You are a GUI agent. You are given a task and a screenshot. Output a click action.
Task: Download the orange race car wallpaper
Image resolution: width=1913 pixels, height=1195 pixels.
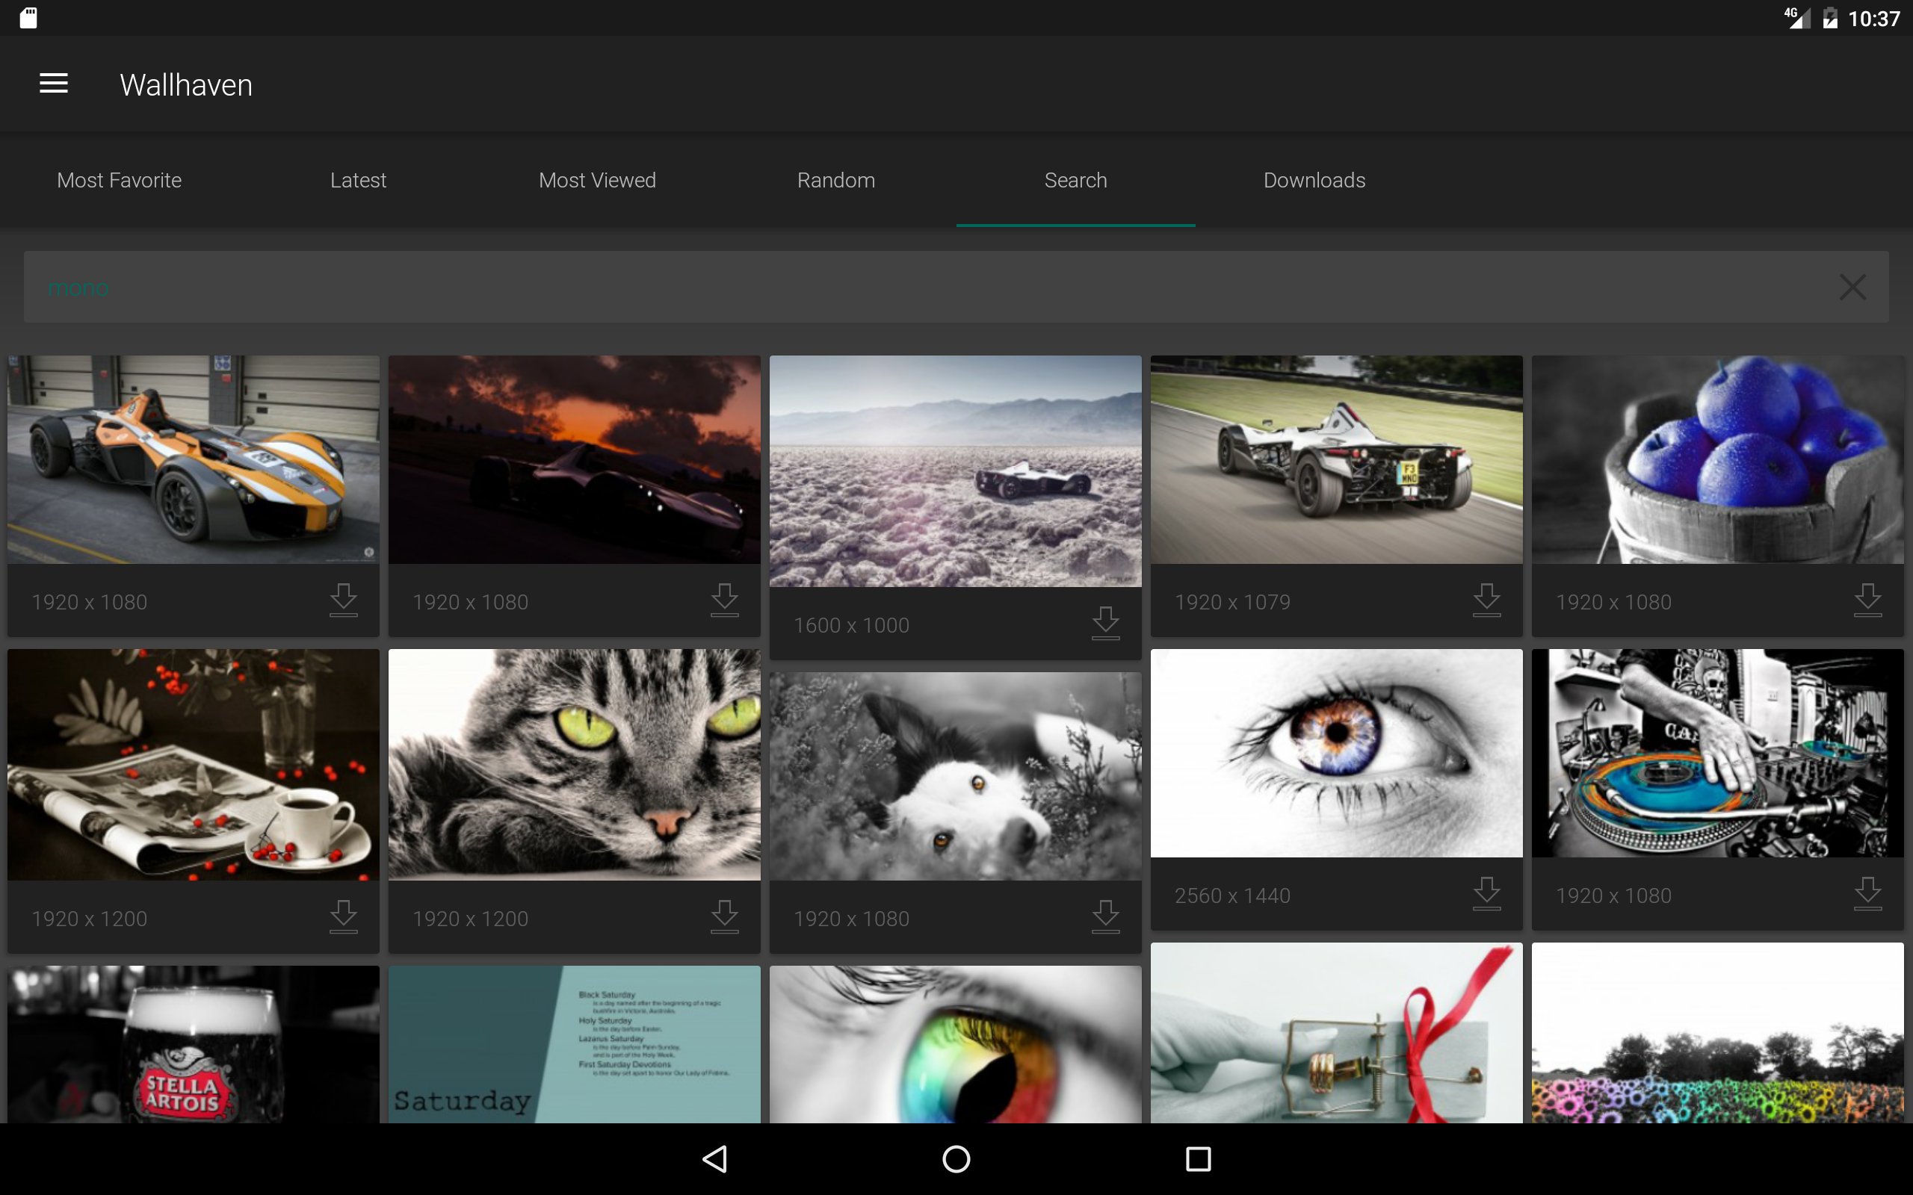(343, 600)
